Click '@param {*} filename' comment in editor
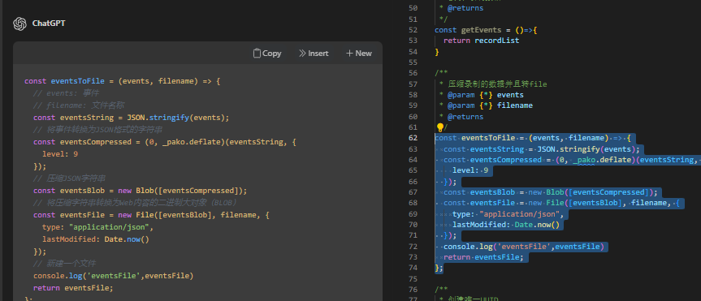Viewport: 701px width, 301px height. 490,105
